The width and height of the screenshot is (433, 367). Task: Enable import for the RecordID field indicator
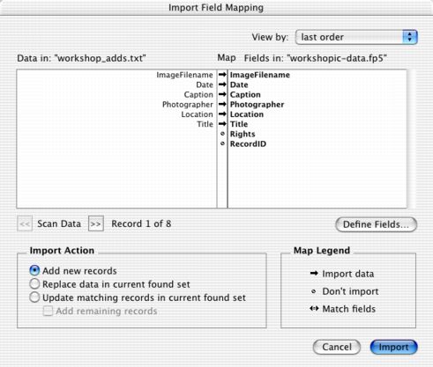pos(222,143)
